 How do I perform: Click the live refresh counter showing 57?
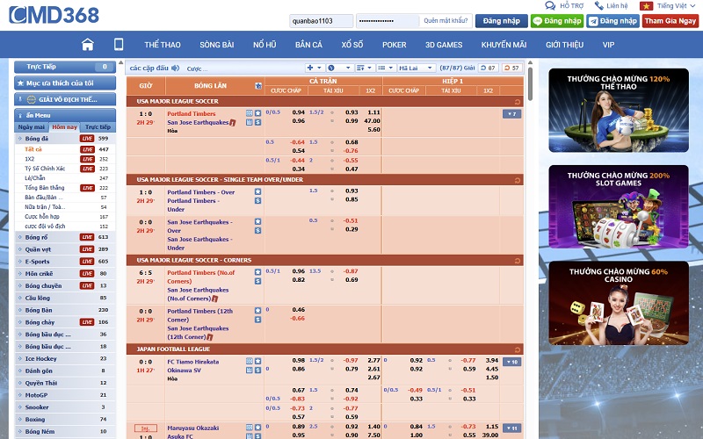click(x=512, y=68)
